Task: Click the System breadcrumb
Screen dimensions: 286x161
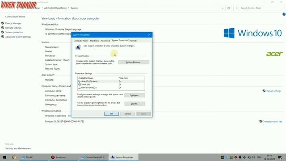Action: [x=74, y=8]
